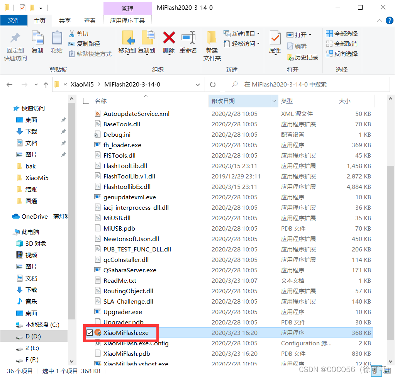Open the address bar history dropdown
395x377 pixels.
pos(198,85)
